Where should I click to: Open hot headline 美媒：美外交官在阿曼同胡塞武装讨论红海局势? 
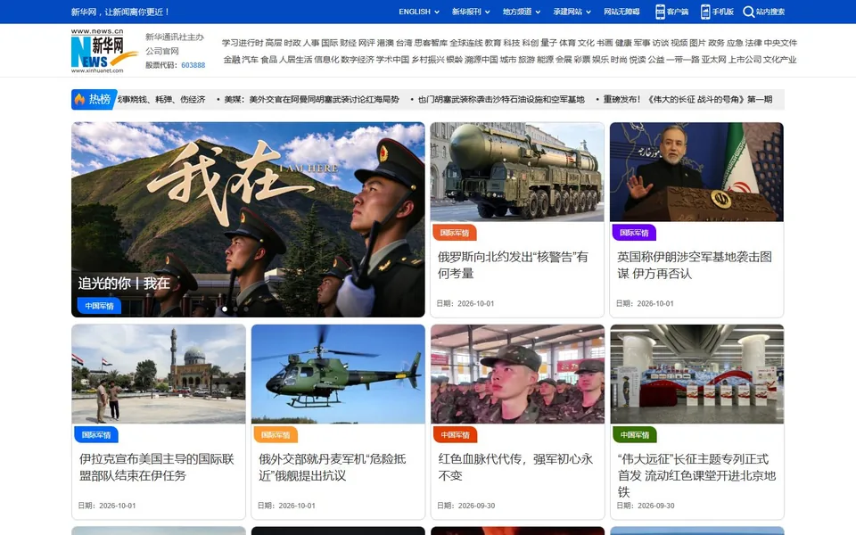[312, 99]
